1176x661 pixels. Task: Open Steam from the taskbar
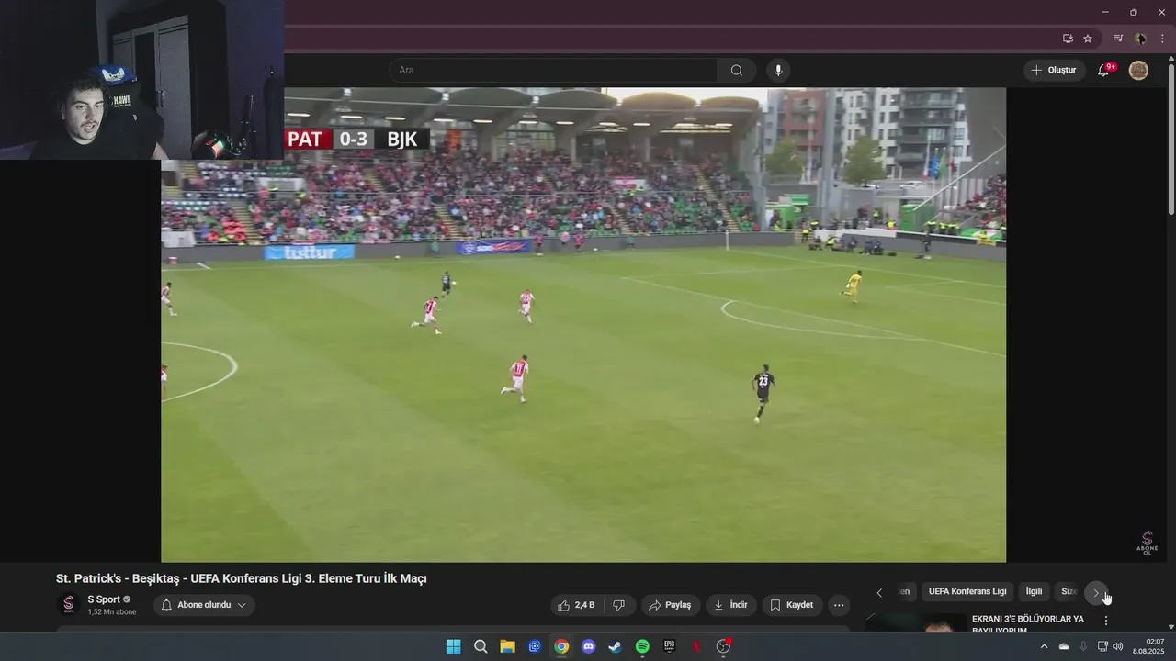coord(615,646)
